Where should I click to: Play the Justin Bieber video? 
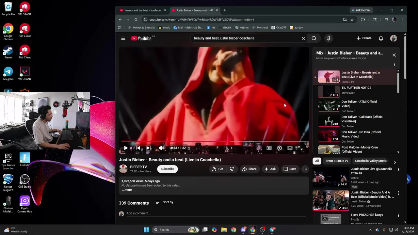[126, 148]
